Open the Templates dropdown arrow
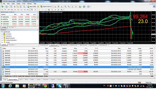 (90, 7)
